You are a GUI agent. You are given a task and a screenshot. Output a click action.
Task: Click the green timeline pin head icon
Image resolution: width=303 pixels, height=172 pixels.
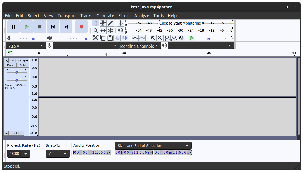pos(10,53)
